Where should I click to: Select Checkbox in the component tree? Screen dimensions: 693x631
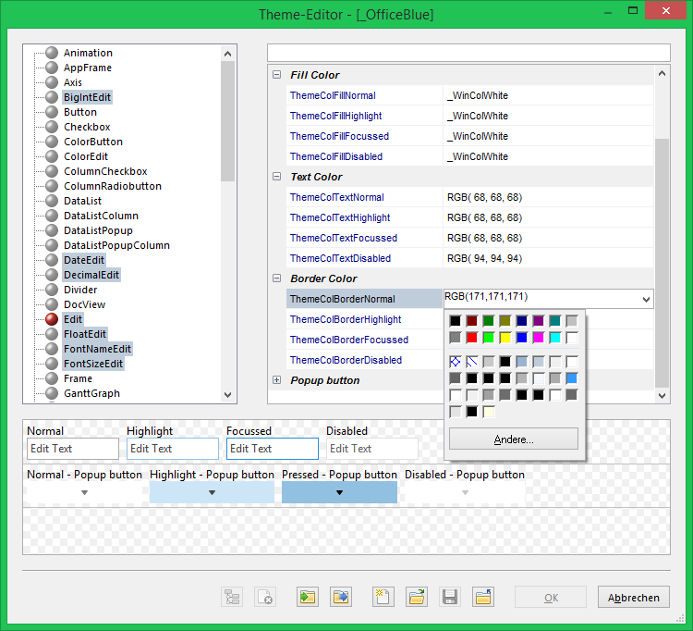87,127
